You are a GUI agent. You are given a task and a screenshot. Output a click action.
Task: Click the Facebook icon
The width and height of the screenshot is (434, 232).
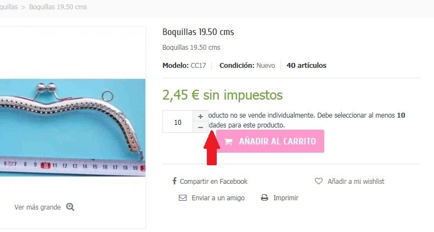(174, 181)
